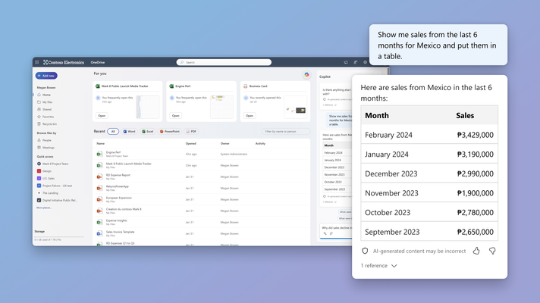This screenshot has height=303, width=540.
Task: Sort by the Name column header
Action: coord(101,143)
